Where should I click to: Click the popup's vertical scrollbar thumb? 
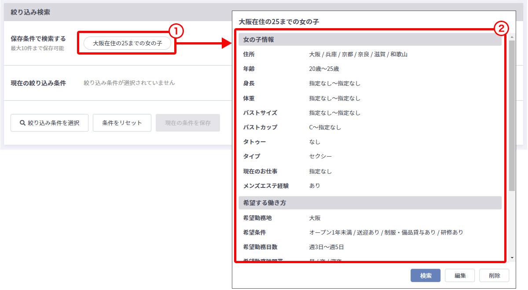512,114
